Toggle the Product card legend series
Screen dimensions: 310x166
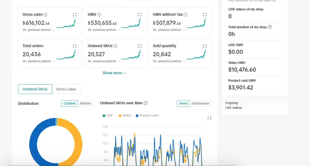(x=147, y=115)
